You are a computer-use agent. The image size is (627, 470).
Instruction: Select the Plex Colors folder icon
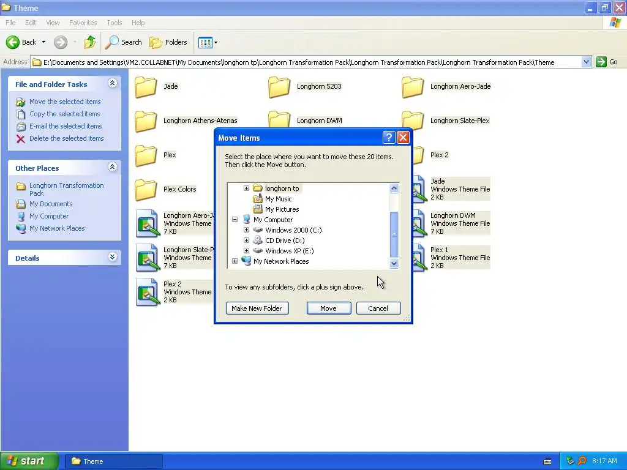tap(146, 190)
